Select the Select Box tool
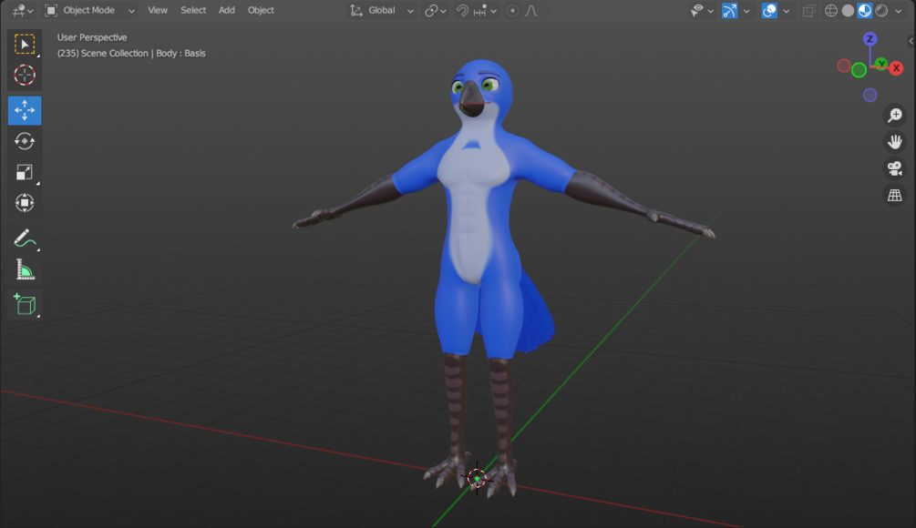The height and width of the screenshot is (528, 916). coord(25,45)
